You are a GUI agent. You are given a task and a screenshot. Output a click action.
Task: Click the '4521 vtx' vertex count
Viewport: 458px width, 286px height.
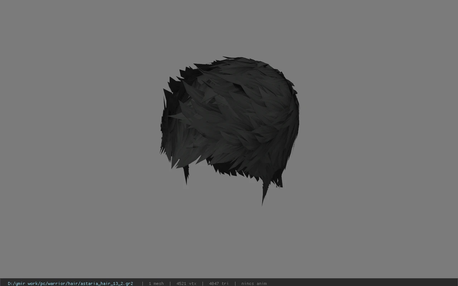pyautogui.click(x=186, y=283)
